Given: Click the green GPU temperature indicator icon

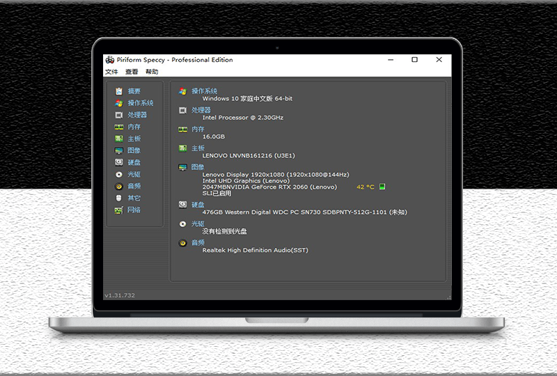Looking at the screenshot, I should pos(382,187).
